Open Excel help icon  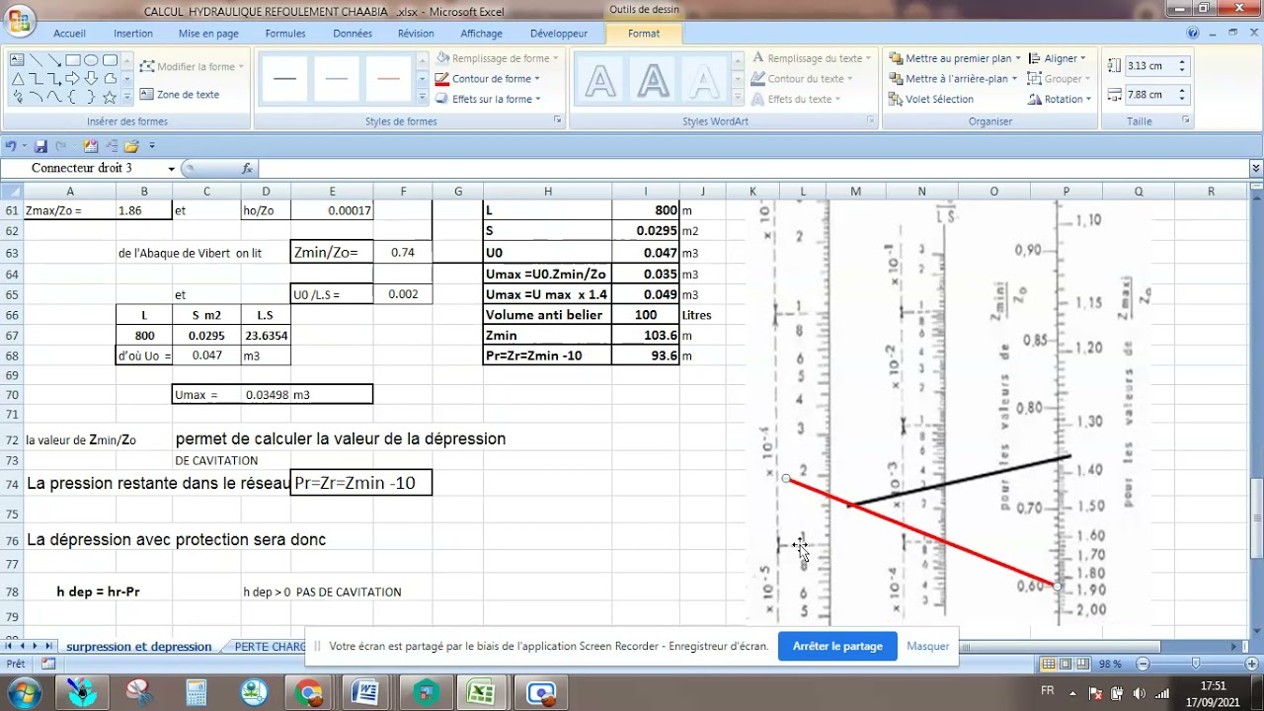pos(1193,34)
